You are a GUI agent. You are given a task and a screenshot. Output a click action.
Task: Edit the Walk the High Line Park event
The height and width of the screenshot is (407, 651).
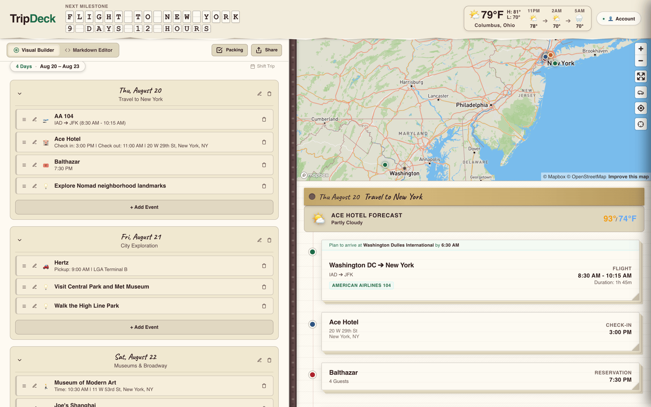point(35,306)
